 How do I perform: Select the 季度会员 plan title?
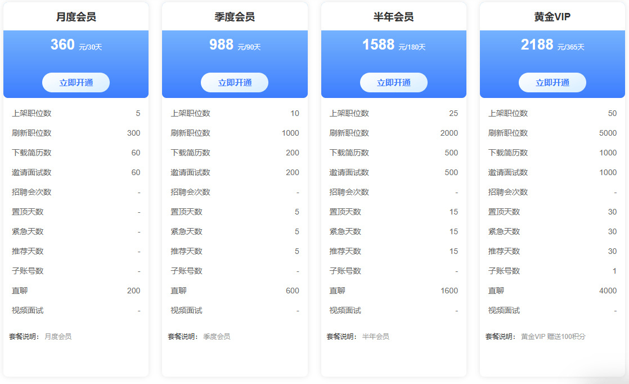(x=235, y=15)
